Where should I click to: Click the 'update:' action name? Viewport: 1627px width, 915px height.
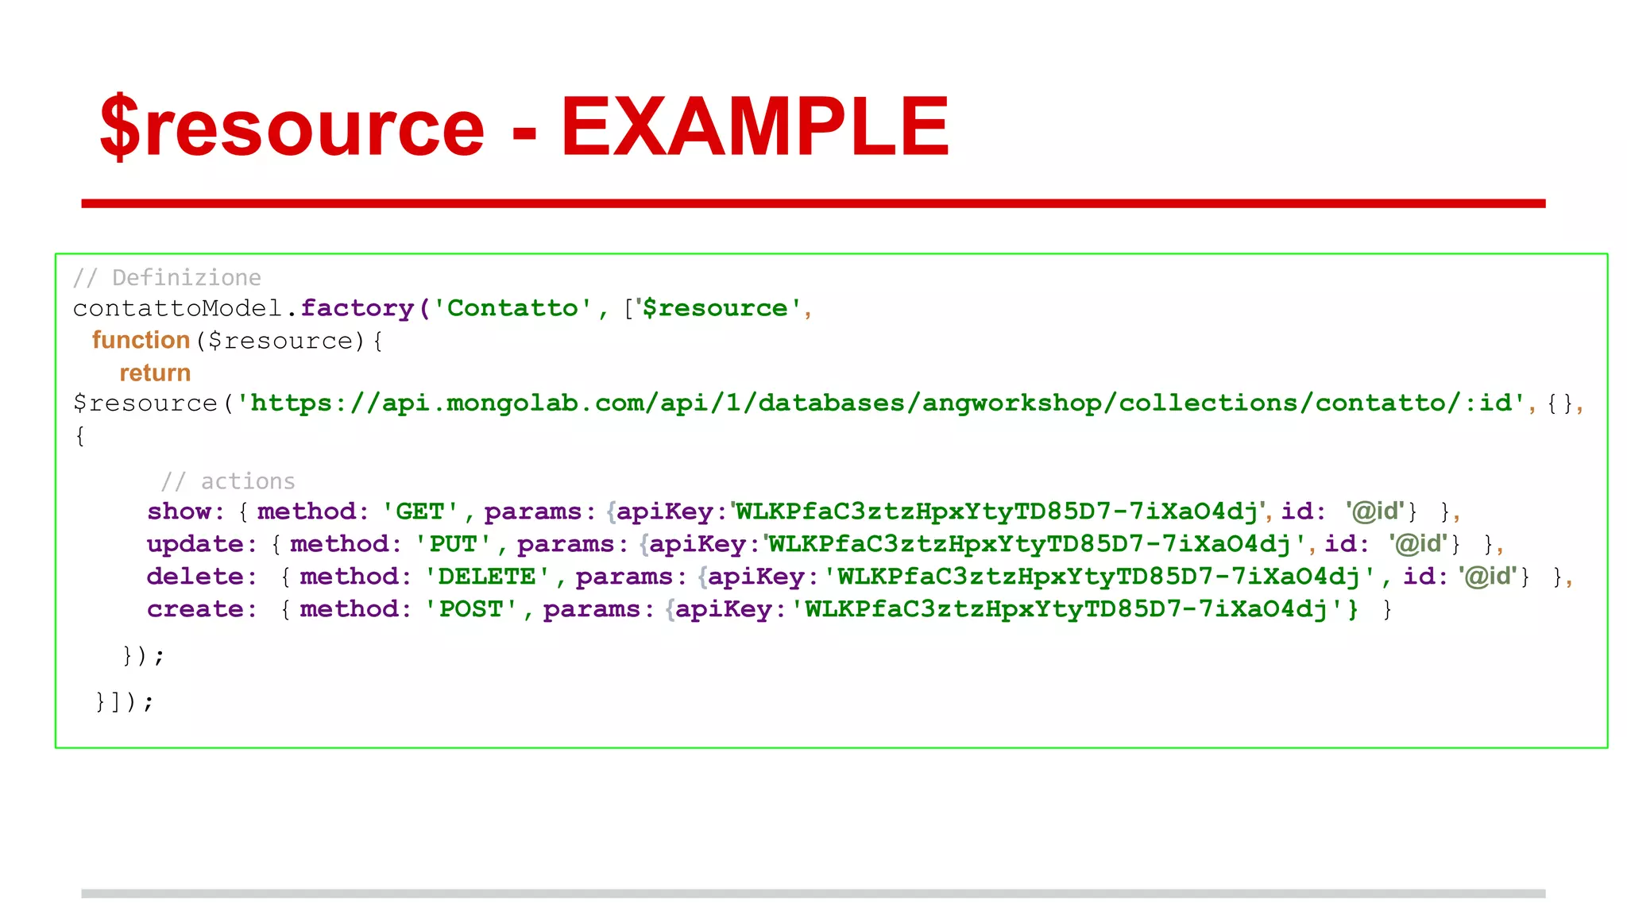202,544
